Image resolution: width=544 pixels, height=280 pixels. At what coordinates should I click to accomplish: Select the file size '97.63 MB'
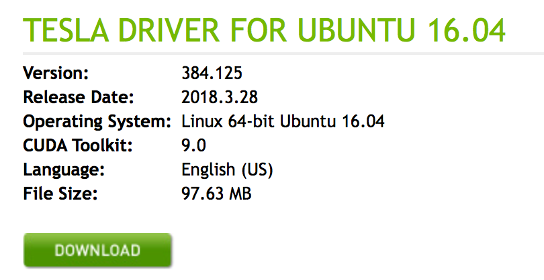click(216, 194)
